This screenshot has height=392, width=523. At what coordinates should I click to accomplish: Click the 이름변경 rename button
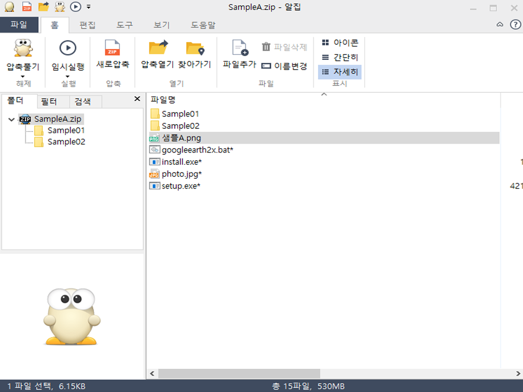[x=284, y=66]
